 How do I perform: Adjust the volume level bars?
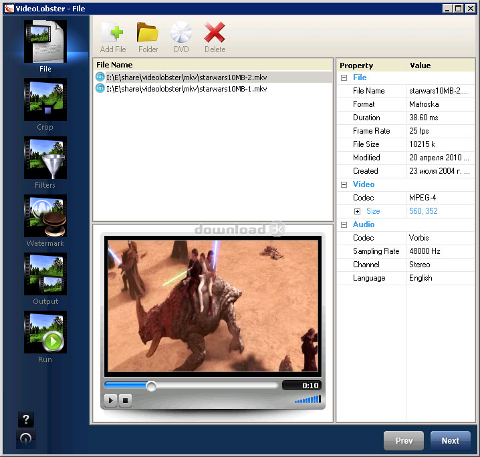click(x=308, y=400)
